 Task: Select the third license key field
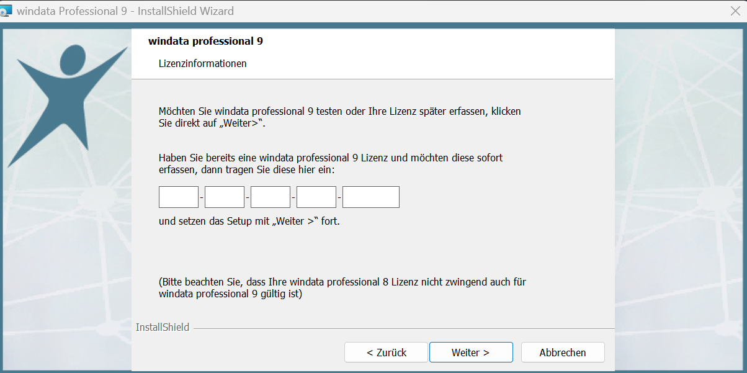(x=271, y=197)
